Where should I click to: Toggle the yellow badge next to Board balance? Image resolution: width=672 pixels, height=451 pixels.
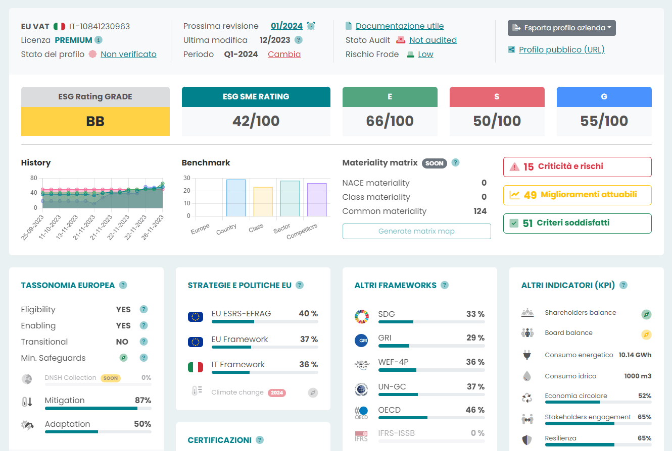click(647, 334)
